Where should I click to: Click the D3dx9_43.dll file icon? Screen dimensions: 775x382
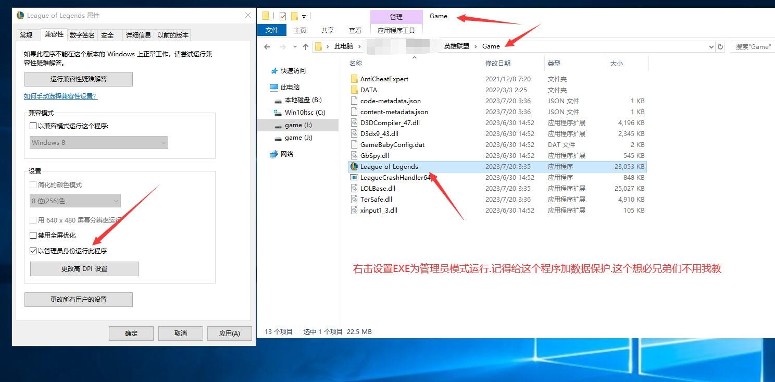tap(354, 133)
